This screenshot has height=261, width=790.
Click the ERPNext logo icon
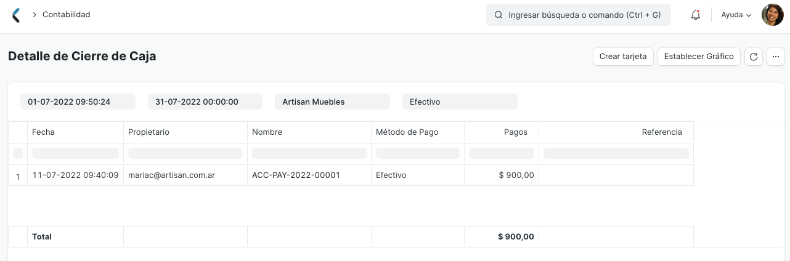pos(16,15)
